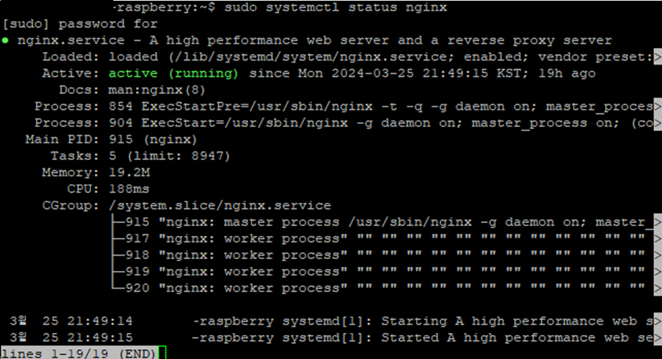
Task: Click the truncation marker on ExecStart line
Action: click(x=657, y=123)
